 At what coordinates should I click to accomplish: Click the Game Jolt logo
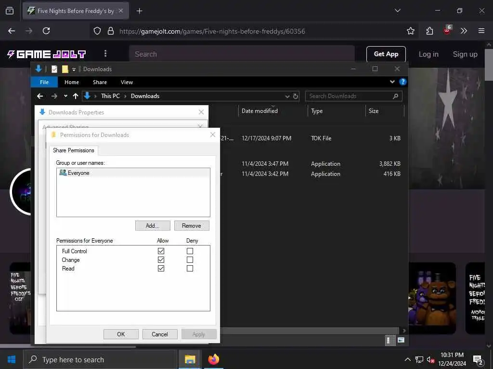(46, 54)
